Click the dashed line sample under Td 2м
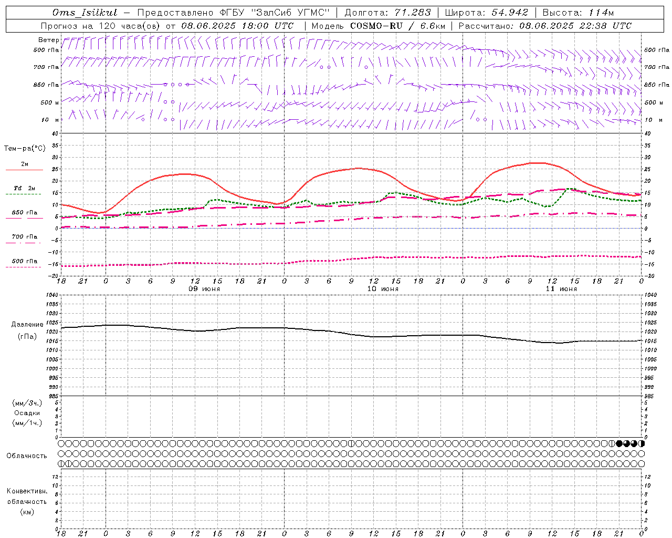 point(23,194)
